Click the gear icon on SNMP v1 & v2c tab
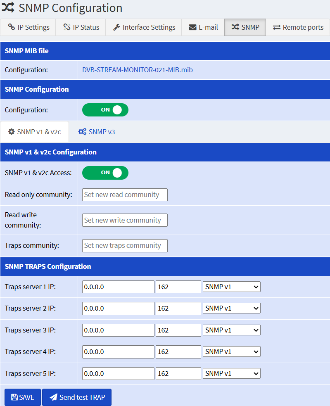330x406 pixels. point(12,131)
